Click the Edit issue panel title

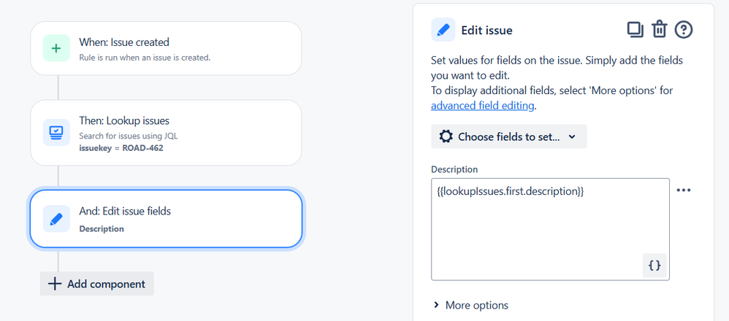(x=486, y=30)
